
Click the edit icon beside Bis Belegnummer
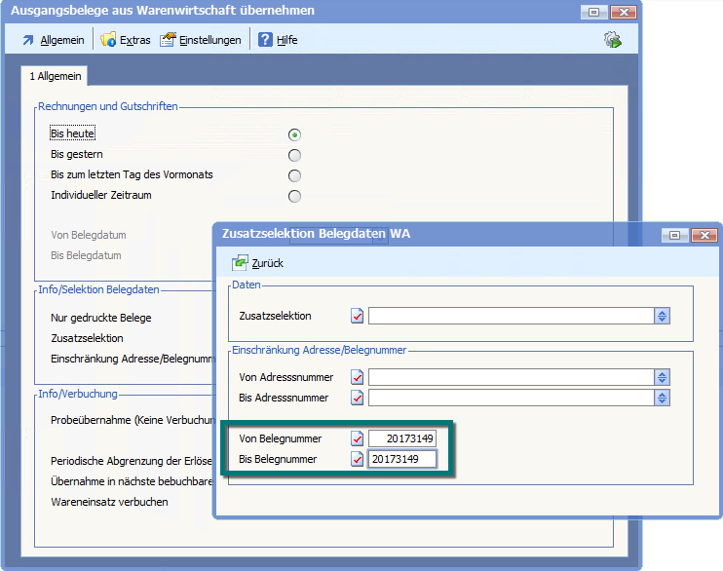click(358, 459)
